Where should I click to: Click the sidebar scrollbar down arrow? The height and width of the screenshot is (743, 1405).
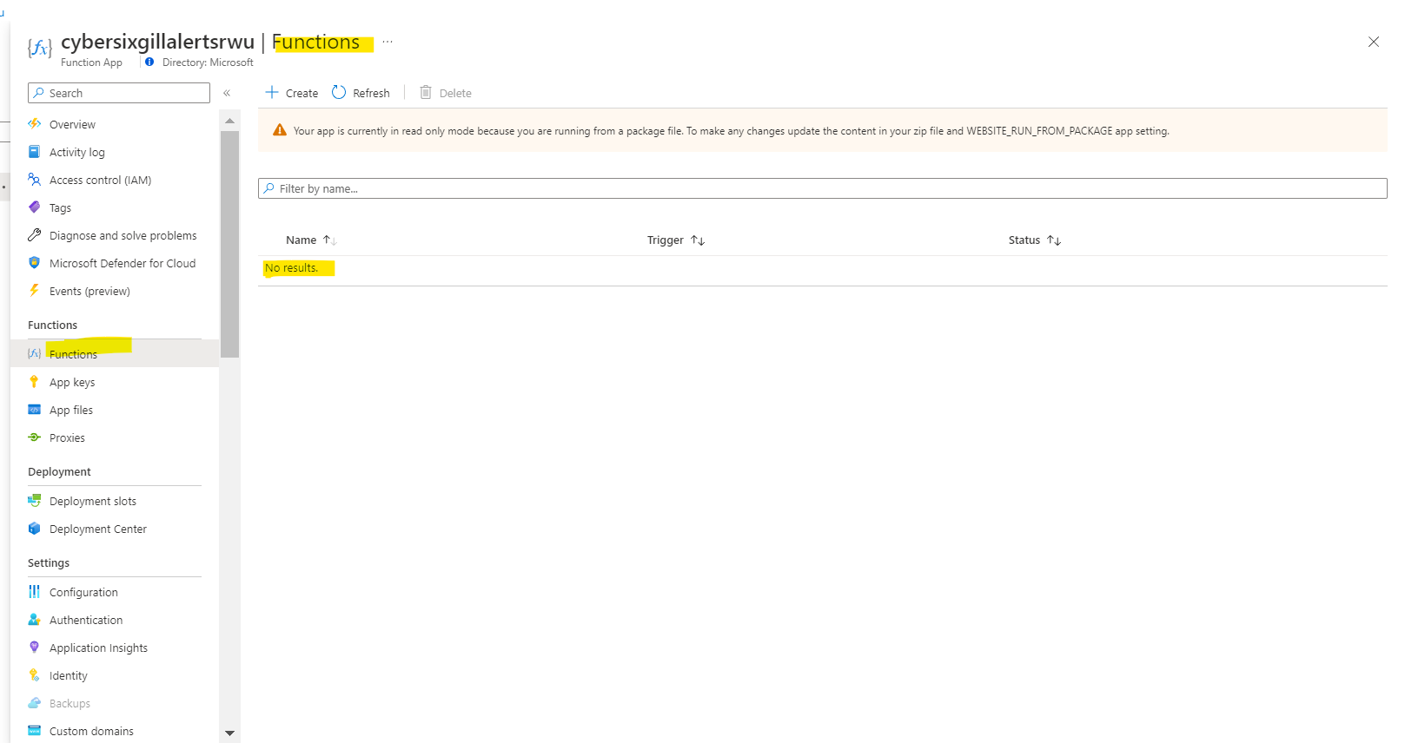(229, 733)
